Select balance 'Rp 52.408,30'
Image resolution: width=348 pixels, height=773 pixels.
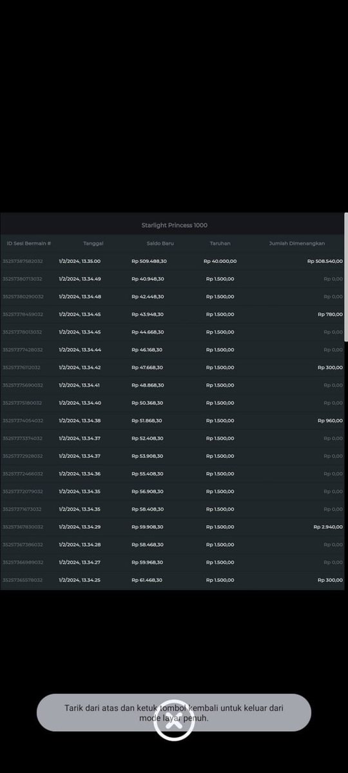point(148,438)
